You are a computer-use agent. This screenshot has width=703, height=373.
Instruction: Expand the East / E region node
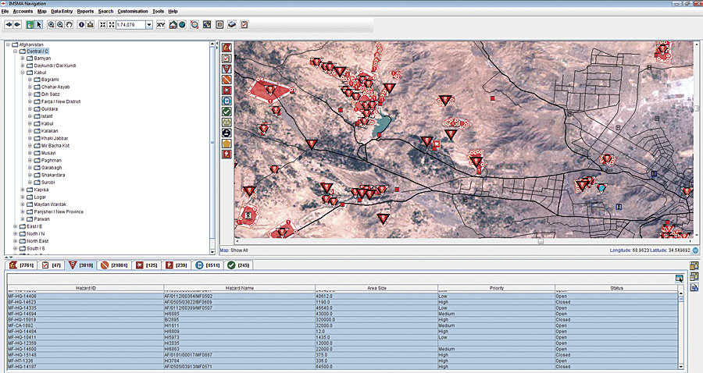coord(16,226)
